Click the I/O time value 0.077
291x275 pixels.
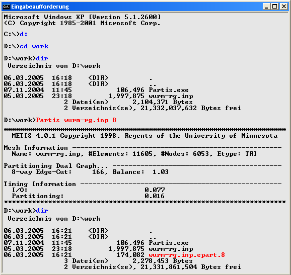point(155,190)
